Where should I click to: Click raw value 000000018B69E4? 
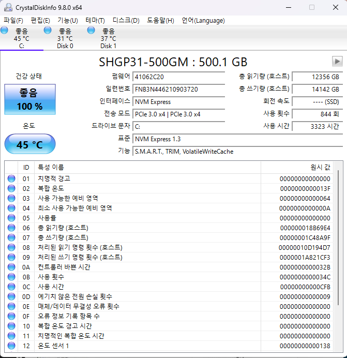coord(305,228)
